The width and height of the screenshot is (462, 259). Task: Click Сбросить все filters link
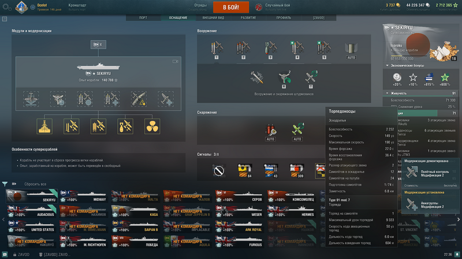point(35,184)
